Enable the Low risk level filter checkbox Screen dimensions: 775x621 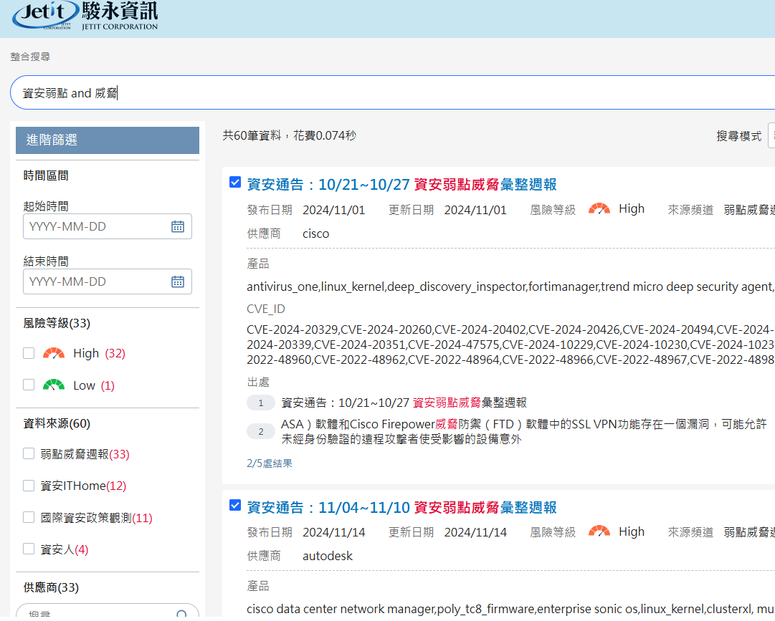click(29, 385)
